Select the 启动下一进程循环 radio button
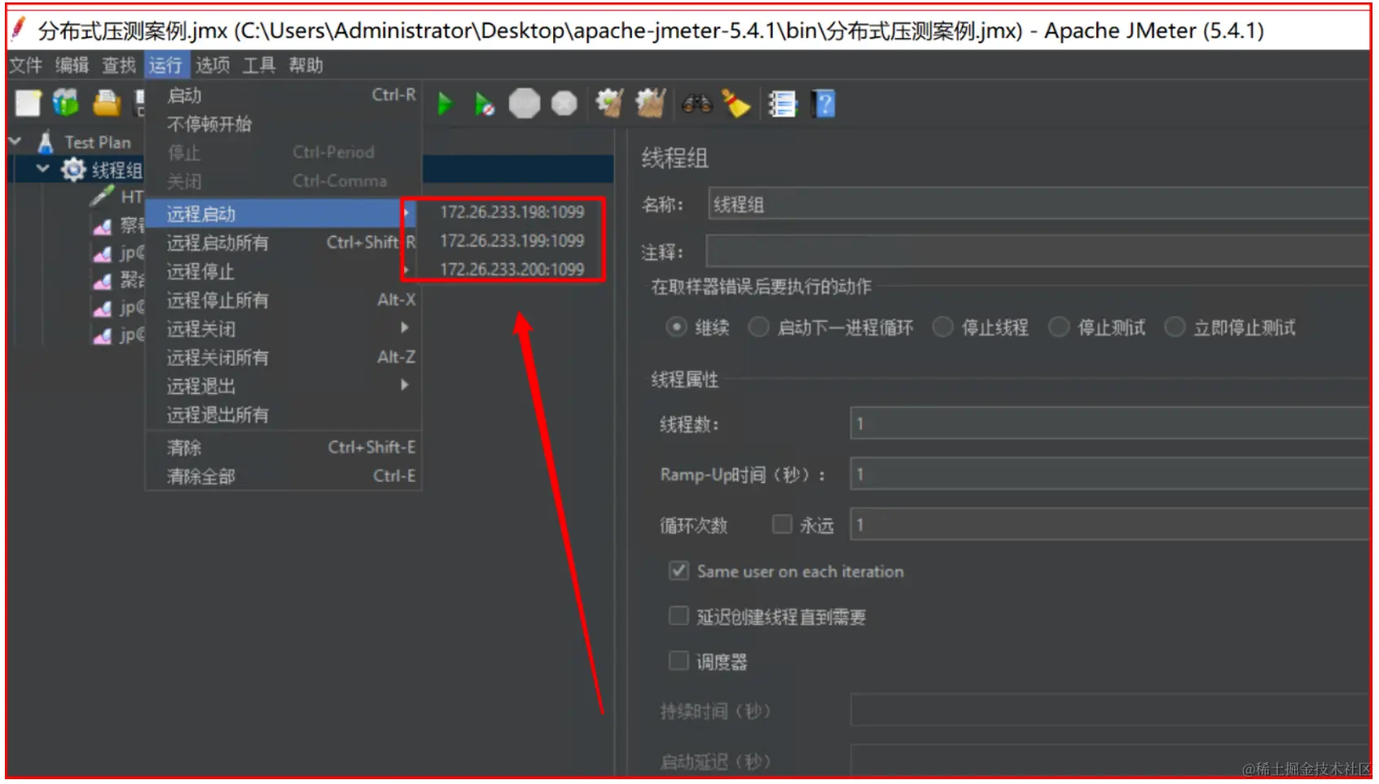Image resolution: width=1379 pixels, height=784 pixels. pos(758,327)
